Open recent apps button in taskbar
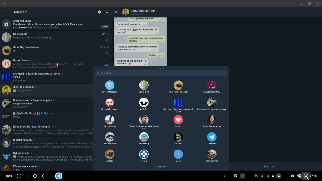Image resolution: width=322 pixels, height=181 pixels. 27,176
